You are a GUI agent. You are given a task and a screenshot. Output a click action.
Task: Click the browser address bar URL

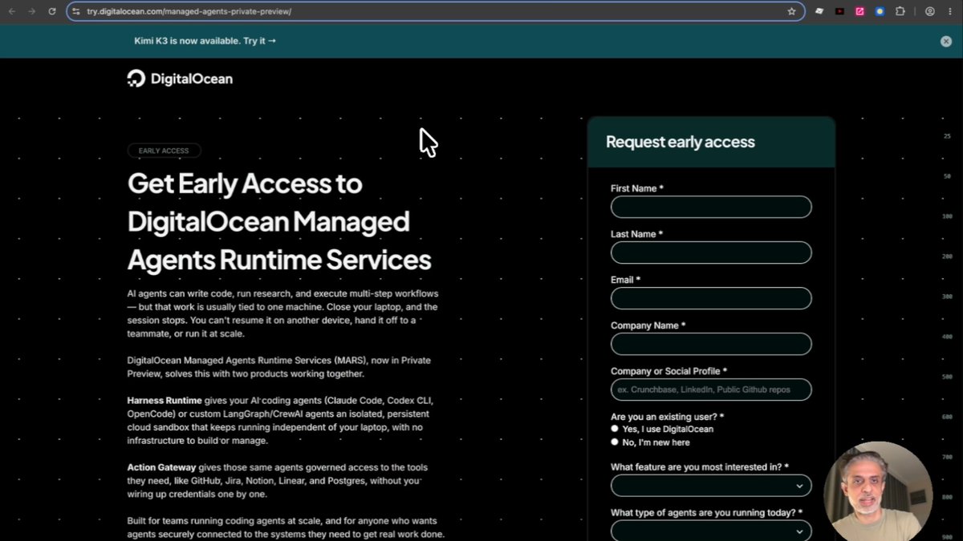pyautogui.click(x=189, y=11)
